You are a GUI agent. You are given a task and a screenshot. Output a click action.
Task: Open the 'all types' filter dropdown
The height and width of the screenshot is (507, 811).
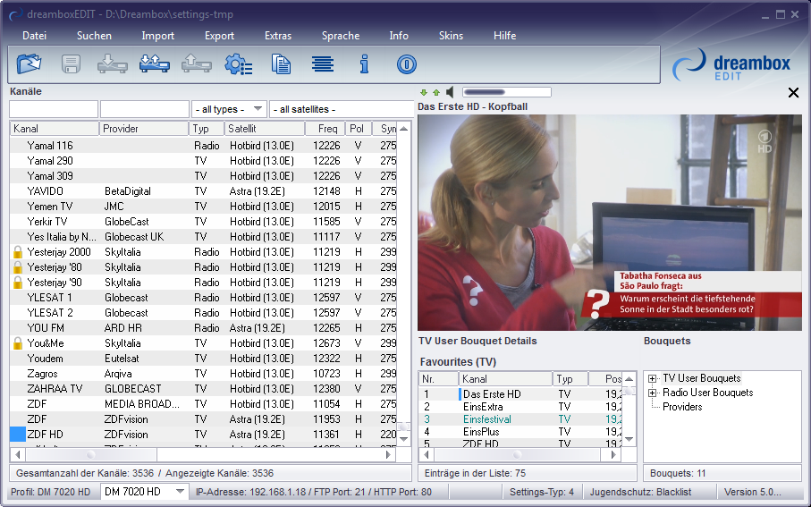click(x=229, y=109)
